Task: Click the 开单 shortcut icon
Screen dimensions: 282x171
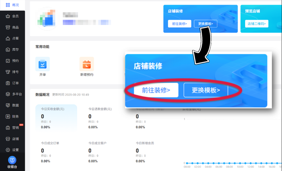Action: (x=43, y=64)
